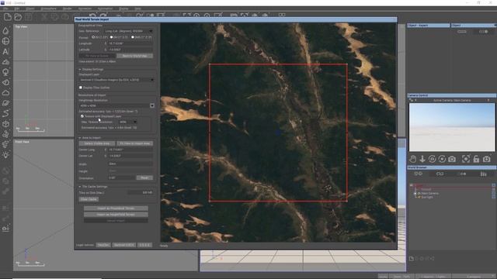The image size is (497, 279).
Task: Select the 3D Text 'A' tool
Action: [x=5, y=52]
